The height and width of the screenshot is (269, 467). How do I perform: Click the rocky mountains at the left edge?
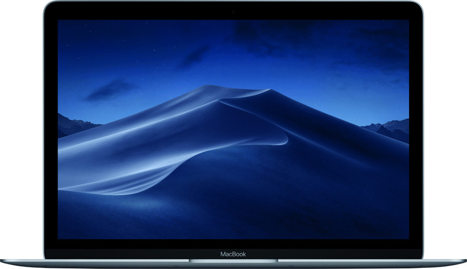point(73,124)
